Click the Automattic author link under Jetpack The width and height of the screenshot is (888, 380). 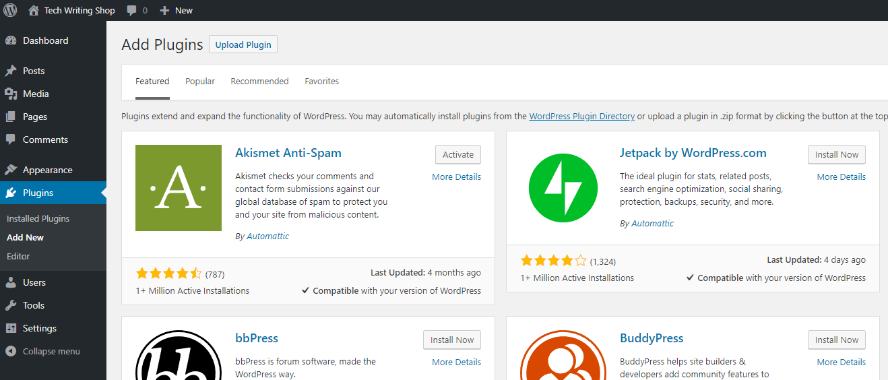point(653,224)
